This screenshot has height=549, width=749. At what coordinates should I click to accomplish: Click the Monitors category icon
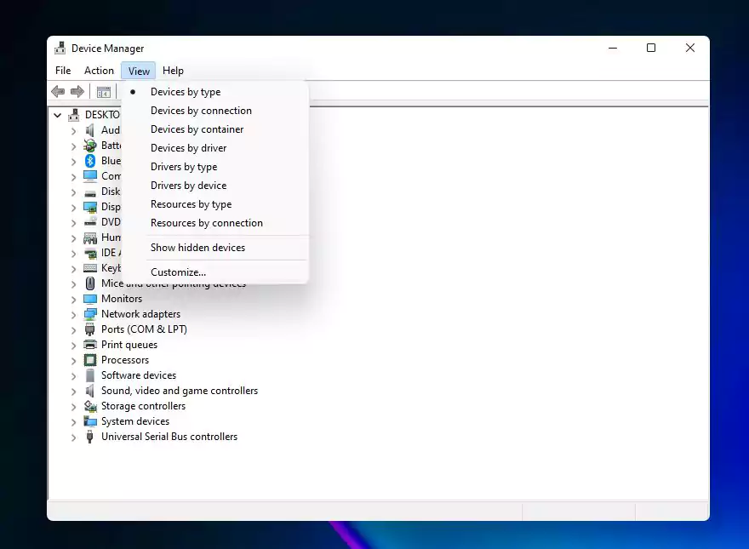tap(90, 299)
